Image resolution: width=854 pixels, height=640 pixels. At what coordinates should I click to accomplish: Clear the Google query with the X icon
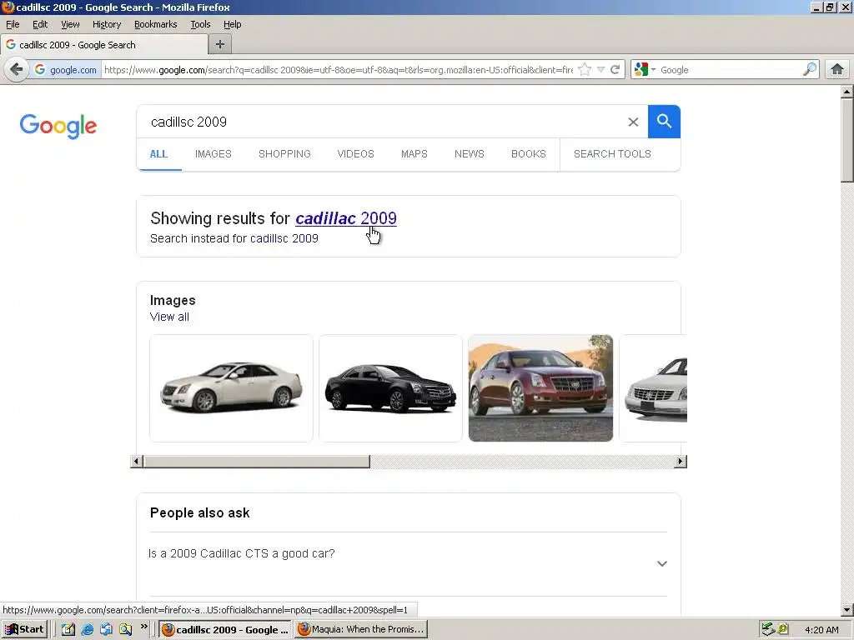point(633,122)
